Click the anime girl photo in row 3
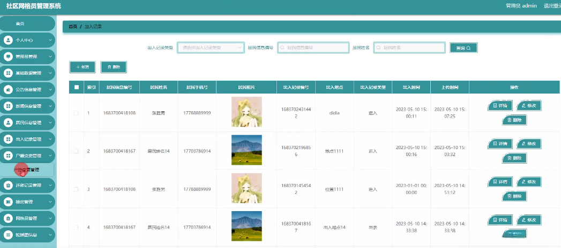Viewport: 561px width, 248px height. 246,189
